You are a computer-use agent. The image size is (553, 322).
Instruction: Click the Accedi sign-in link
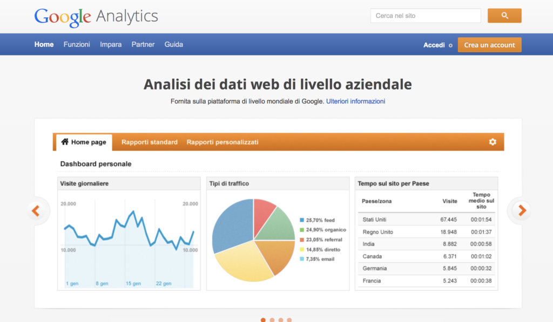(x=434, y=45)
